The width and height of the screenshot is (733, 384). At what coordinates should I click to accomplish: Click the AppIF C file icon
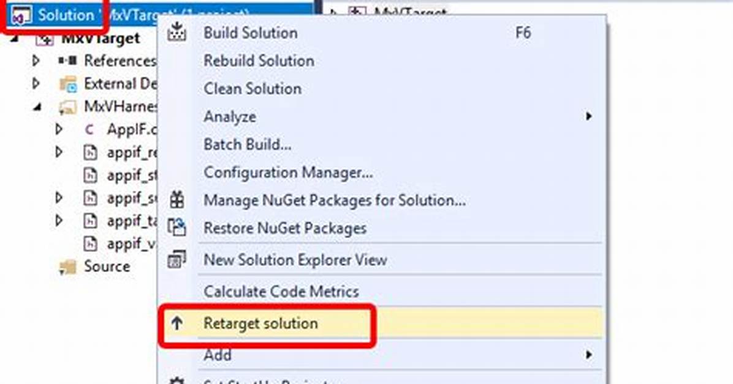point(89,129)
